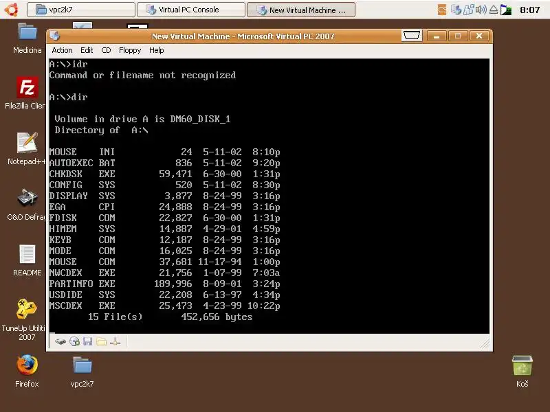
Task: Click the eject hardware tray icon
Action: click(494, 10)
